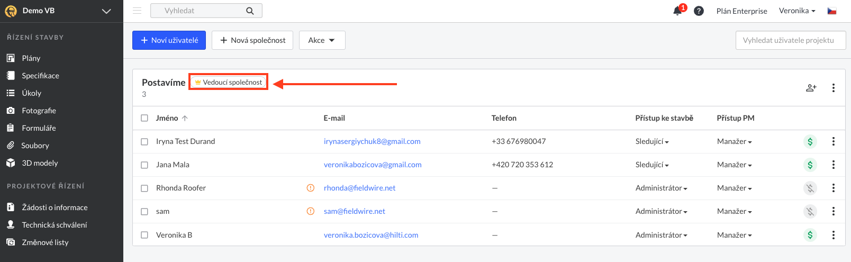This screenshot has height=262, width=851.
Task: Open the notifications bell icon
Action: (x=677, y=11)
